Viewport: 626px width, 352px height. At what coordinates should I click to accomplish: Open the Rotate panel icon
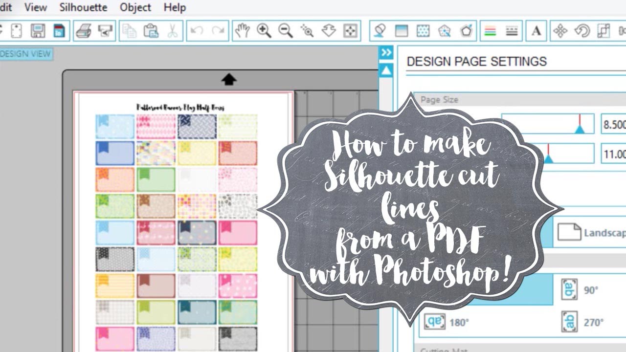581,31
